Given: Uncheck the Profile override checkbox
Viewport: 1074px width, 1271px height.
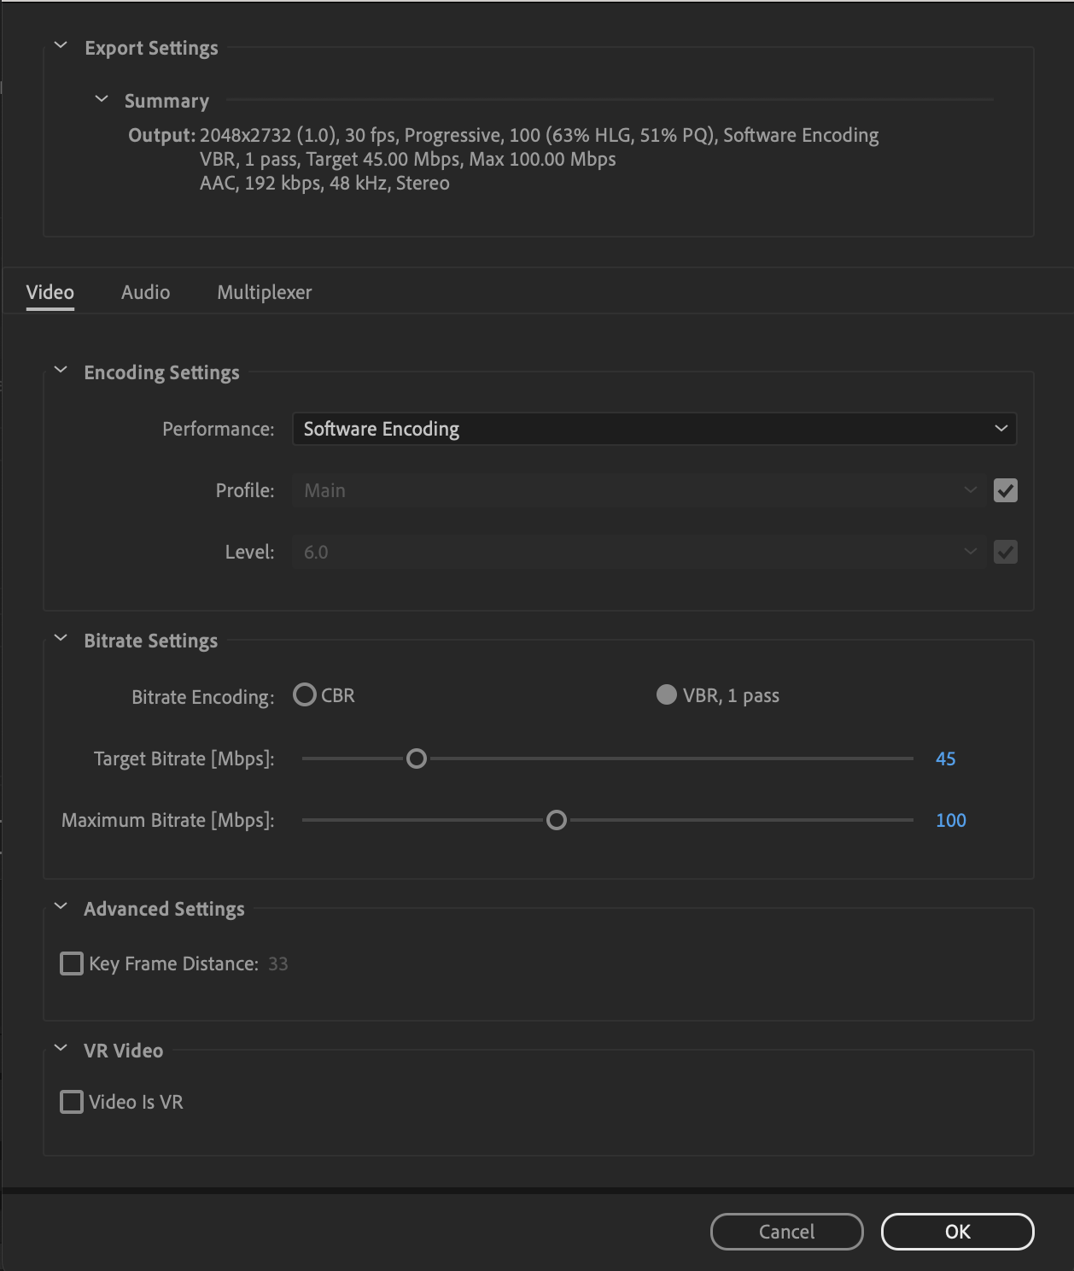Looking at the screenshot, I should pos(1006,490).
